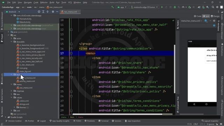Image resolution: width=224 pixels, height=126 pixels.
Task: Run the app with the green play button
Action: tap(162, 7)
